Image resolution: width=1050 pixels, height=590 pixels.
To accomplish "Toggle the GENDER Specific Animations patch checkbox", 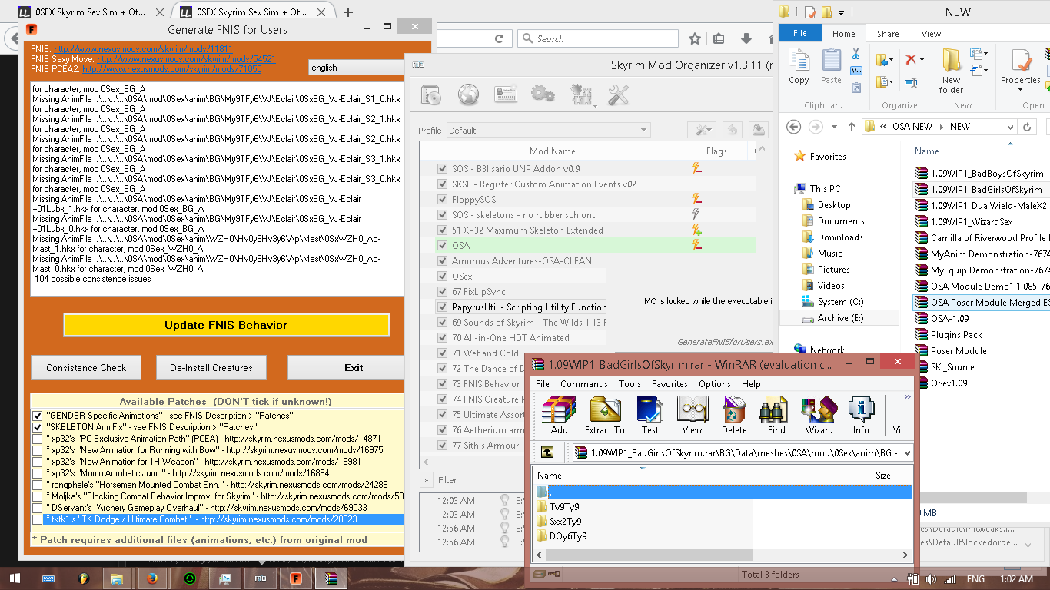I will click(37, 415).
